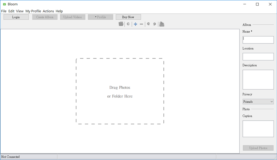Screen dimensions: 277x160
Task: Click the open folder toolbar icon
Action: [121, 24]
